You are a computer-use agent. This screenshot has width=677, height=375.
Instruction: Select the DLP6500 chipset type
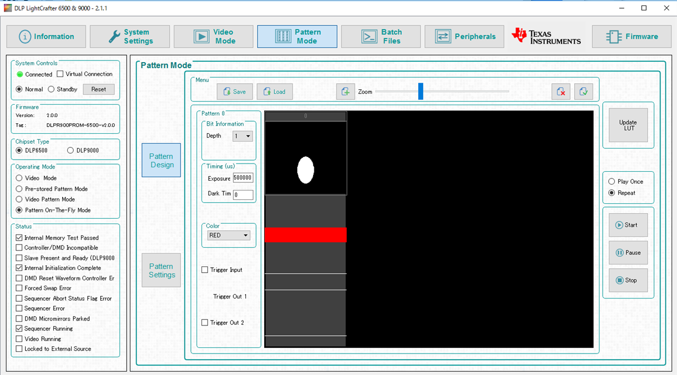click(19, 150)
